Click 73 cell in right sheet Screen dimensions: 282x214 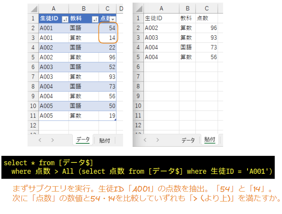coord(207,47)
